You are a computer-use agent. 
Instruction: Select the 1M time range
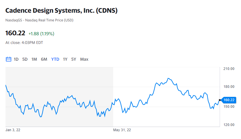click(34, 59)
